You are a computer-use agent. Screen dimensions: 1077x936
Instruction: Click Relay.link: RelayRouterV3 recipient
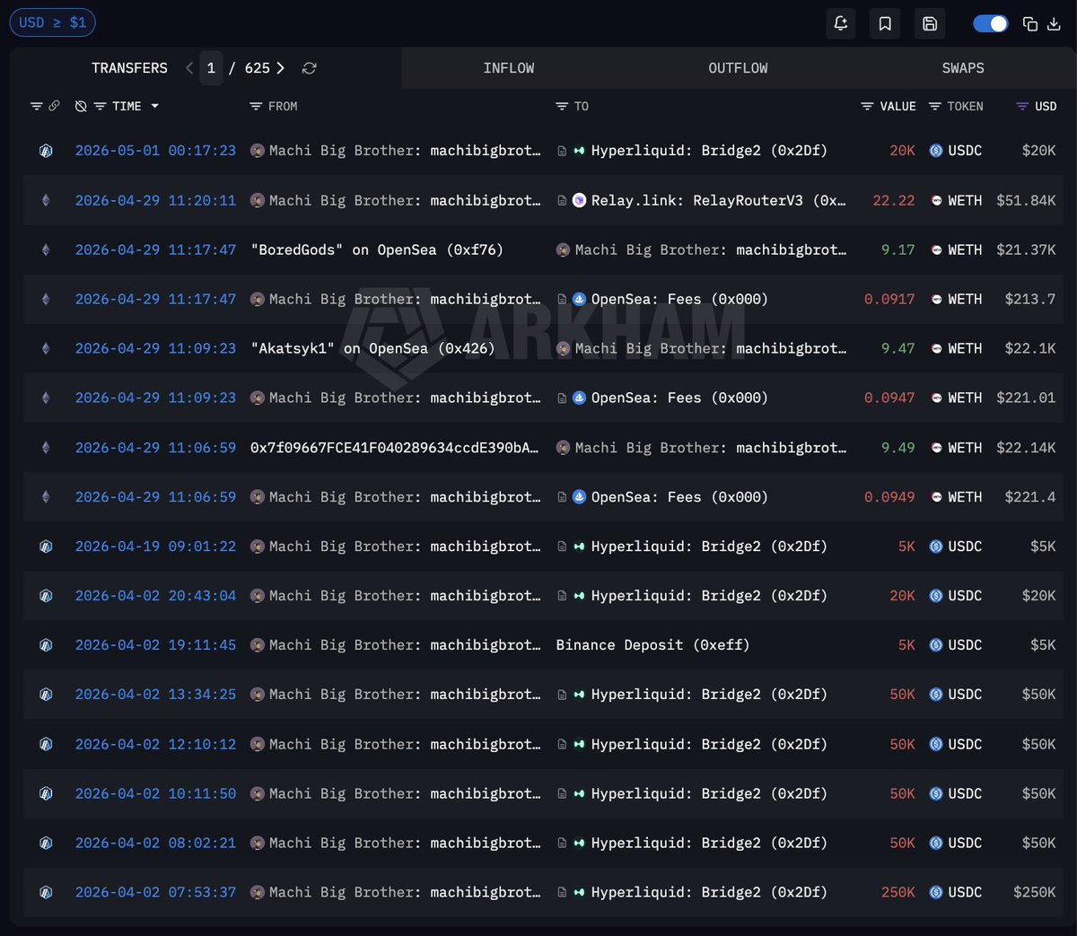[x=718, y=200]
